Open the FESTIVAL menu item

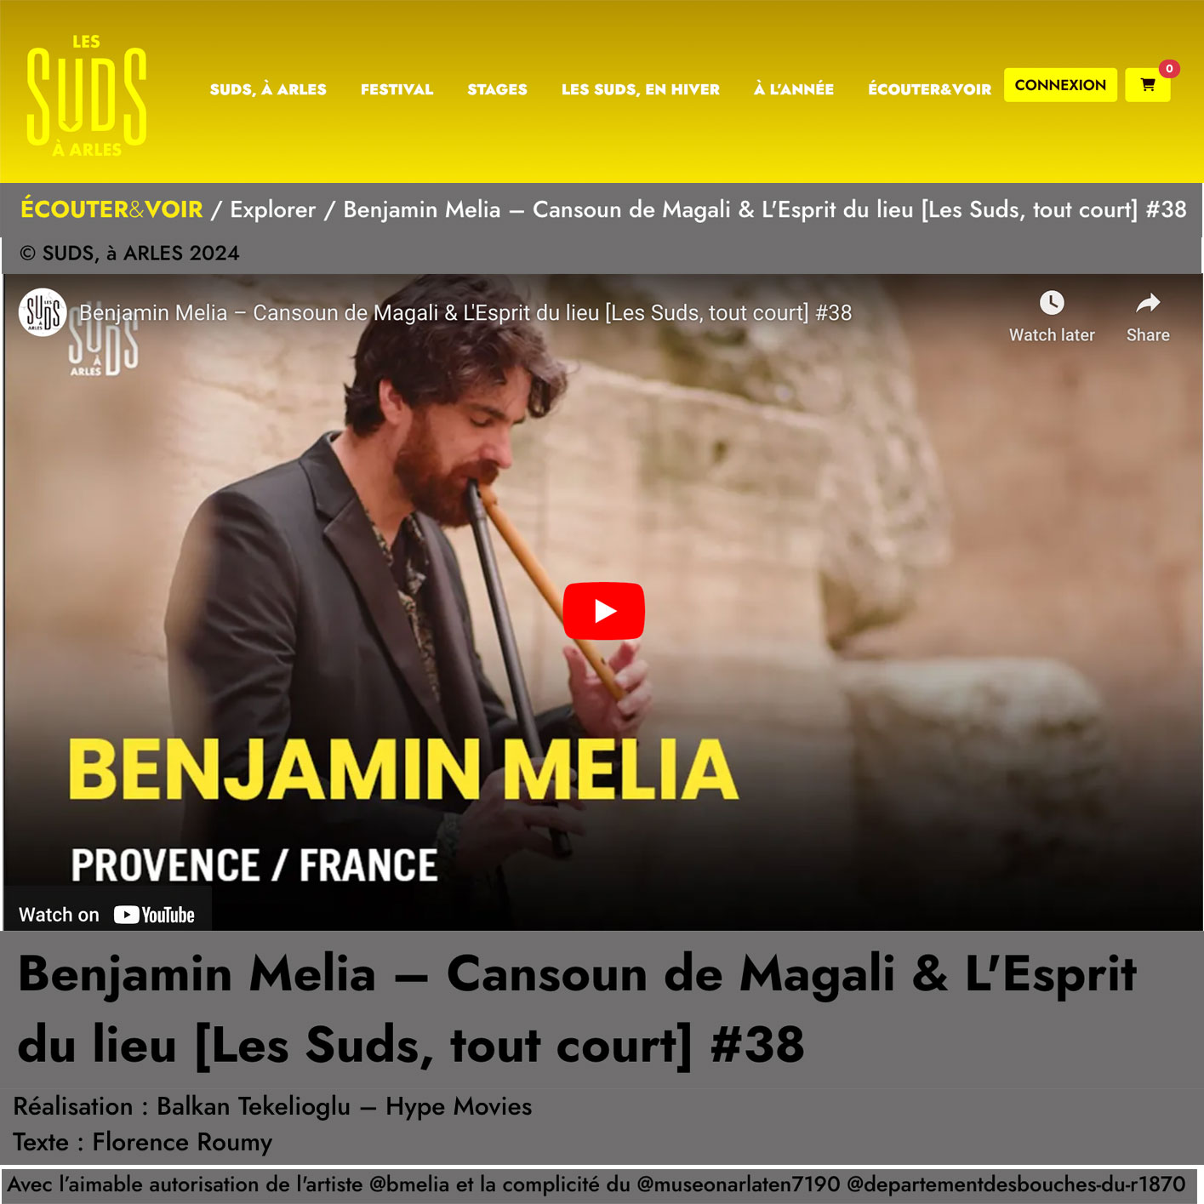pyautogui.click(x=397, y=89)
